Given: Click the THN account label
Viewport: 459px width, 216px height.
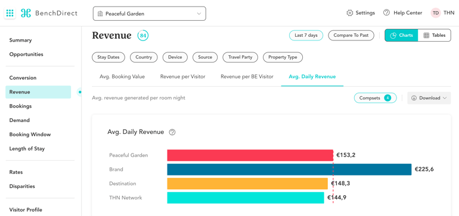Looking at the screenshot, I should 449,13.
